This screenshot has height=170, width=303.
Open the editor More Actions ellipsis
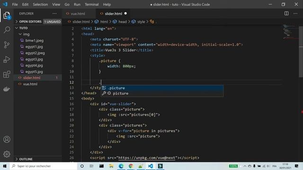[x=295, y=13]
